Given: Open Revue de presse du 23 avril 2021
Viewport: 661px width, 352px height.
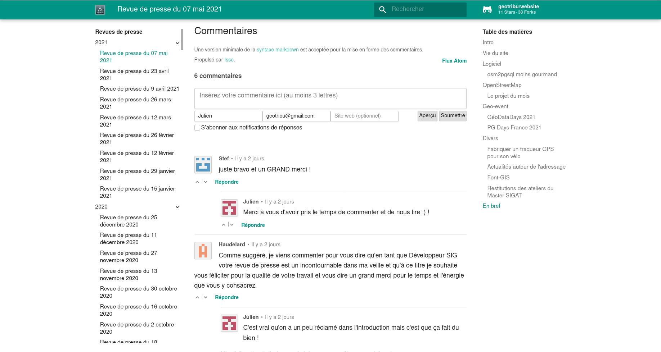Looking at the screenshot, I should point(134,75).
